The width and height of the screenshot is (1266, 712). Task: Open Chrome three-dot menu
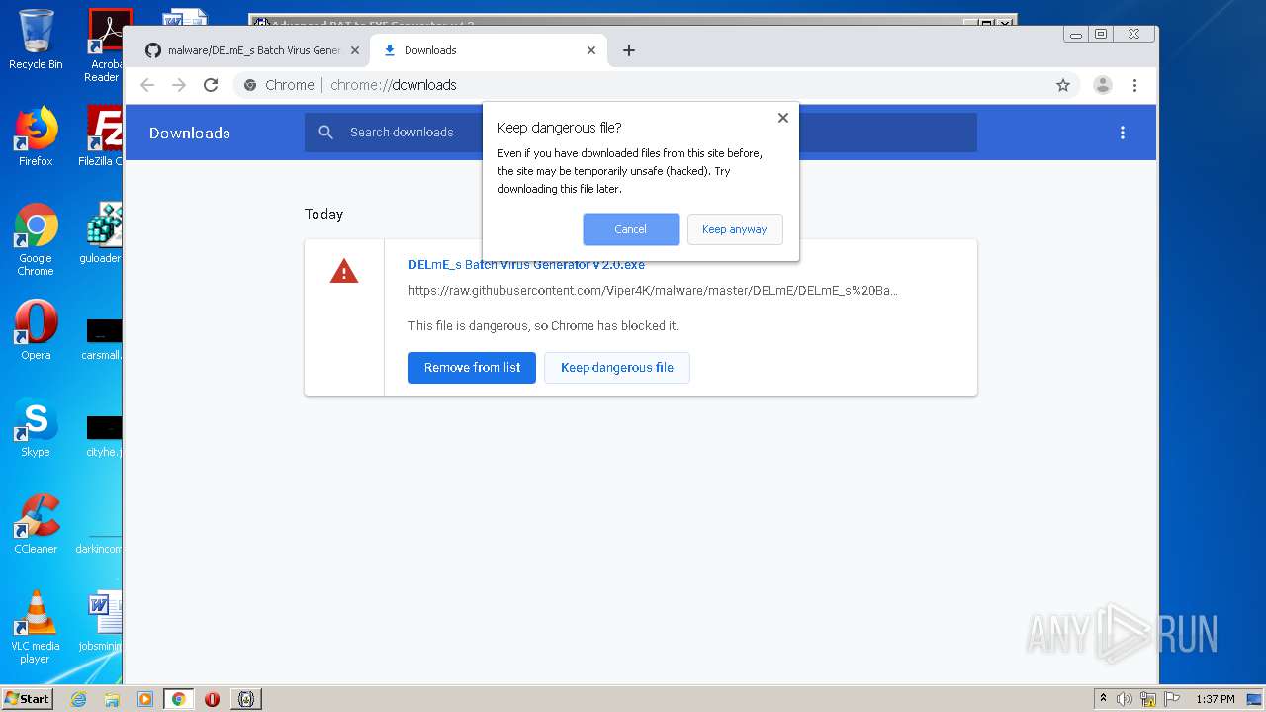coord(1135,85)
